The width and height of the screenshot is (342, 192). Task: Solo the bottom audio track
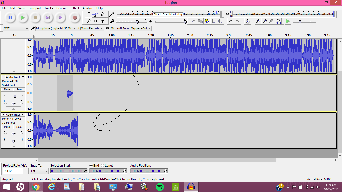tap(19, 127)
